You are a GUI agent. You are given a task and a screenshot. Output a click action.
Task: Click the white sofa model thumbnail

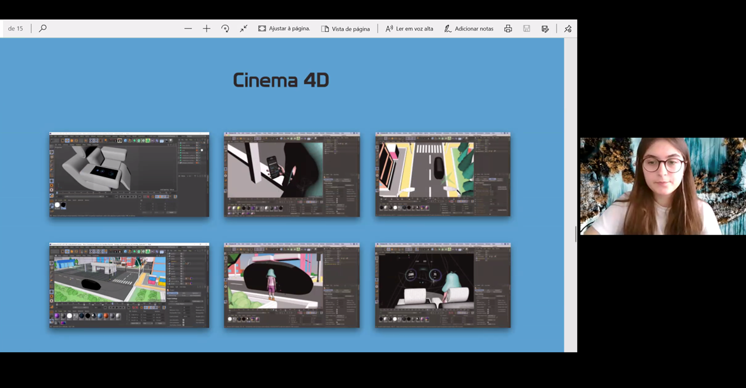129,175
